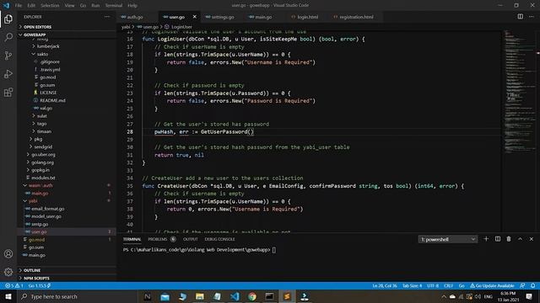Switch to the settings.go editor tab

(x=223, y=17)
